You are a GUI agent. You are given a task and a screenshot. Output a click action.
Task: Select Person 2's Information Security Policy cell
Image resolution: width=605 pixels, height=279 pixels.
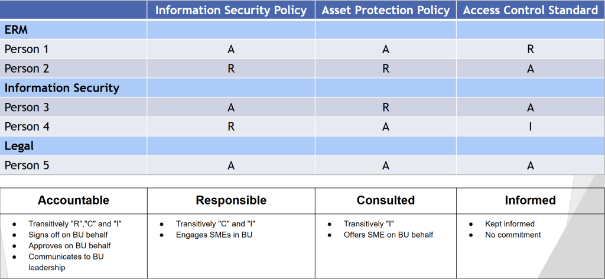[230, 69]
